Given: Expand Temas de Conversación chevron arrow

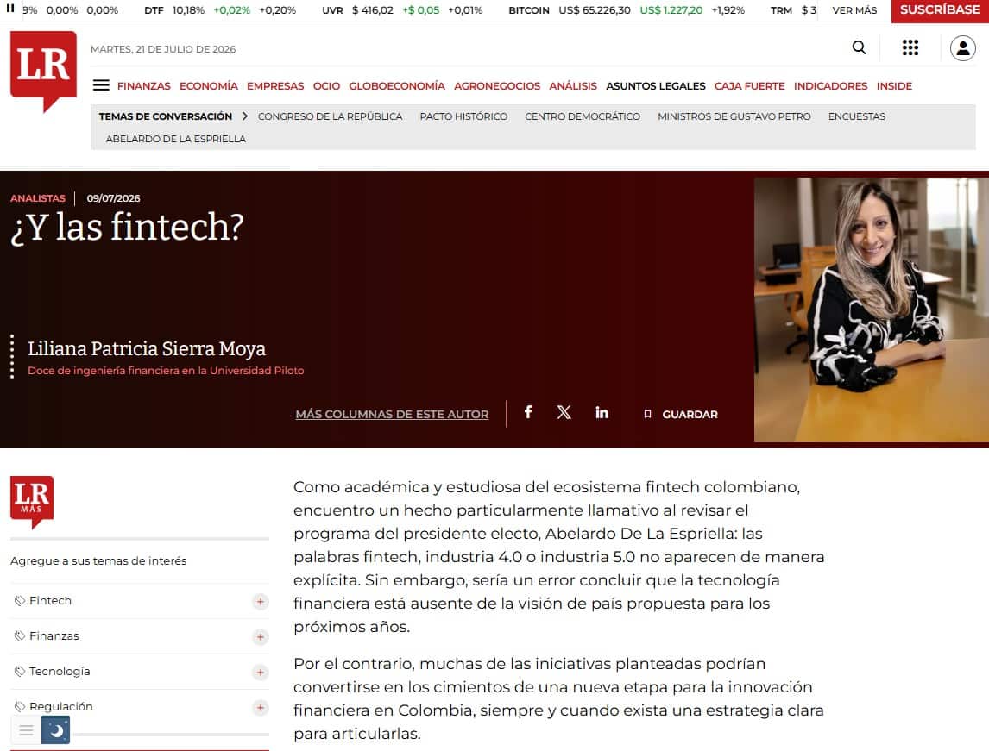Looking at the screenshot, I should pos(245,116).
